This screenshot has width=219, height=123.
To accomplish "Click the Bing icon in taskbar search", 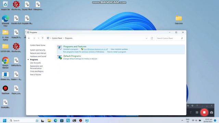I will [37, 121].
